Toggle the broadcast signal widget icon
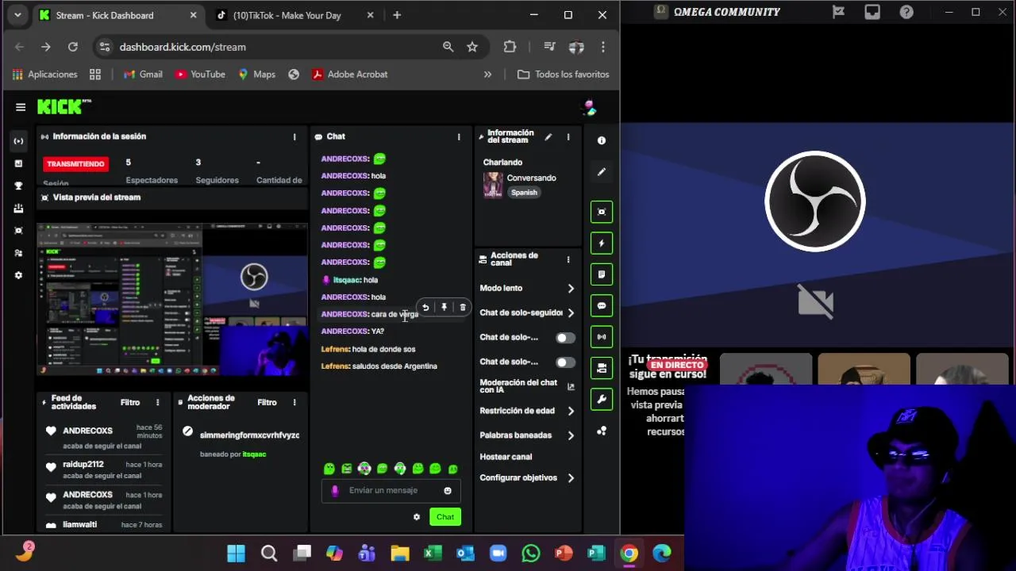The height and width of the screenshot is (571, 1016). [602, 337]
